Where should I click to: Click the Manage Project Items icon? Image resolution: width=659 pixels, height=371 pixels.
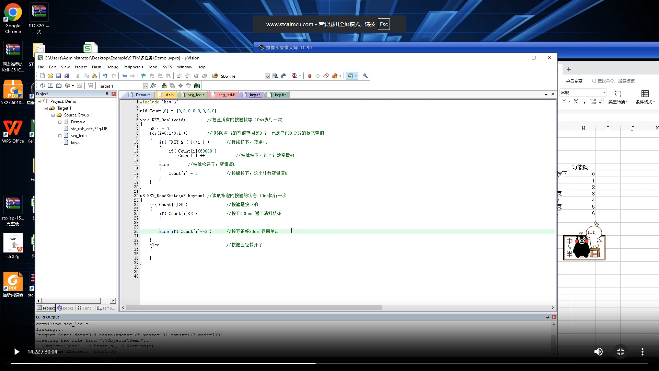(x=164, y=86)
